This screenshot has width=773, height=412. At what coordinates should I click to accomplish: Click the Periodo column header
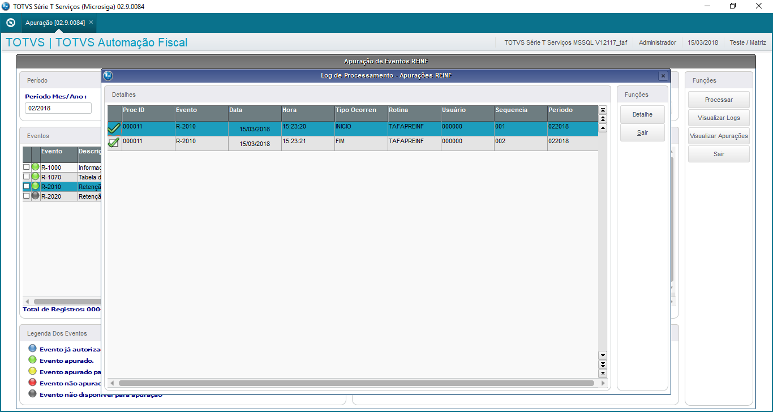pyautogui.click(x=572, y=113)
